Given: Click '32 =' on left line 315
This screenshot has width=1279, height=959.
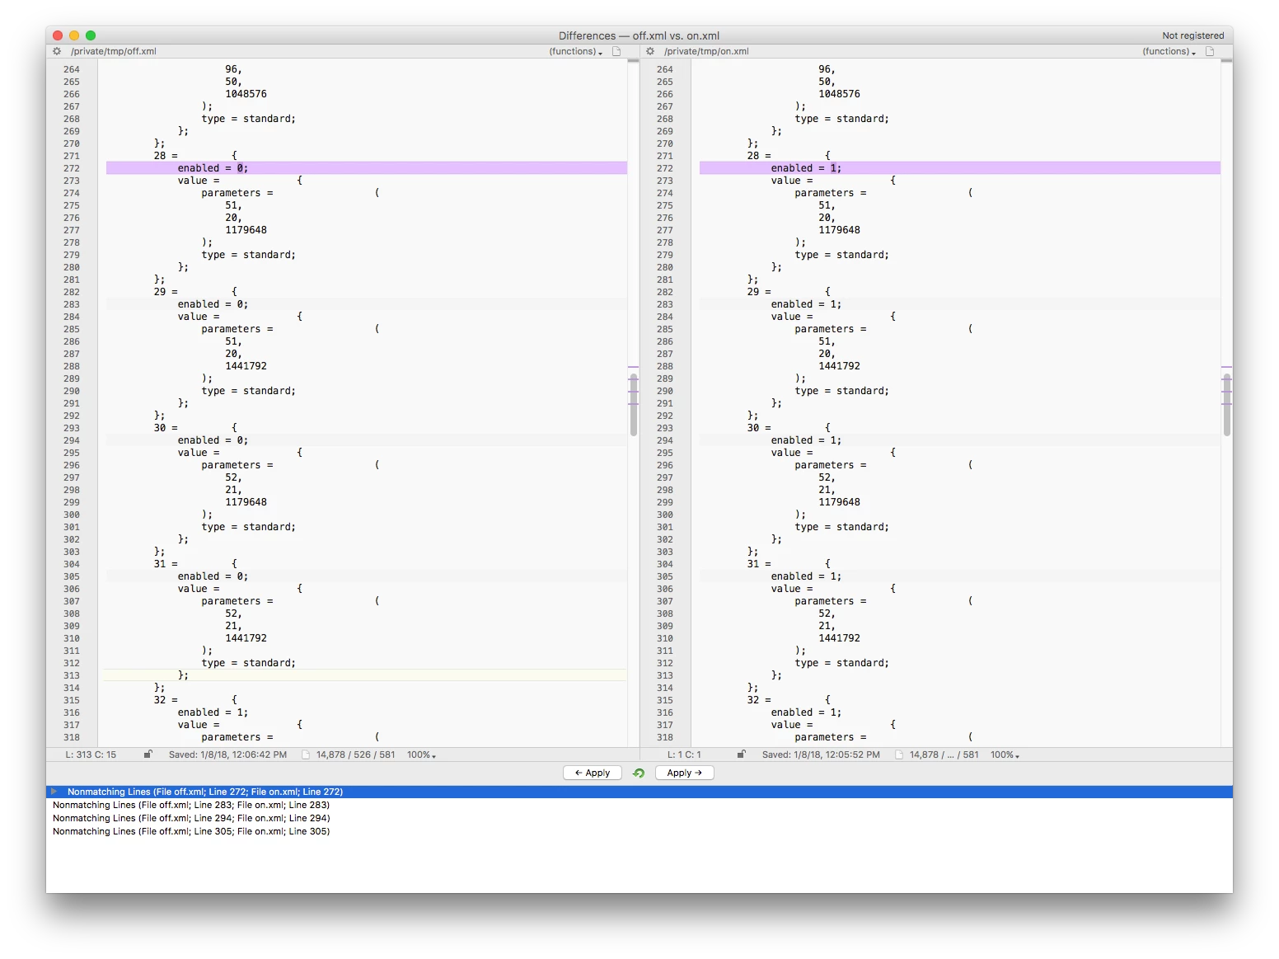Looking at the screenshot, I should coord(166,700).
